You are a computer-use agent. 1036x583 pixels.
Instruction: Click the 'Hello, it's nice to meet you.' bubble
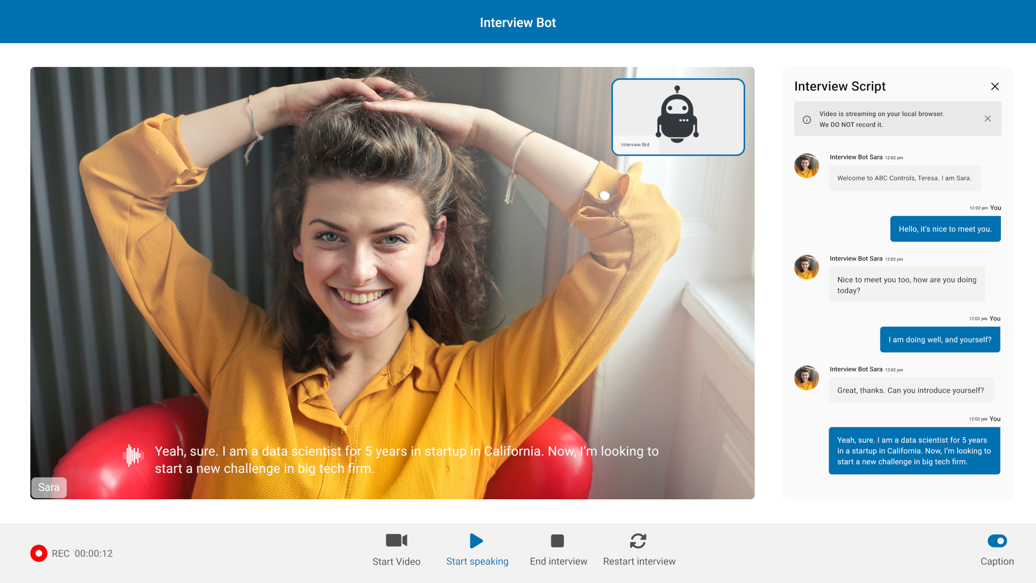(945, 229)
